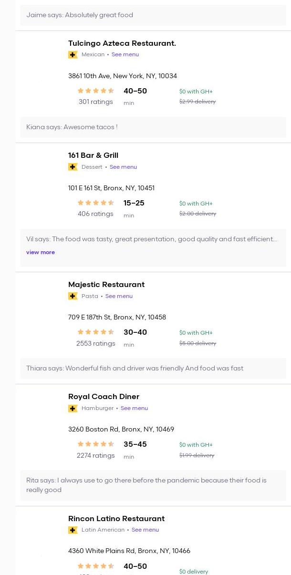This screenshot has width=291, height=575.
Task: Click the GH+ badge beside Dessert category
Action: click(x=73, y=167)
